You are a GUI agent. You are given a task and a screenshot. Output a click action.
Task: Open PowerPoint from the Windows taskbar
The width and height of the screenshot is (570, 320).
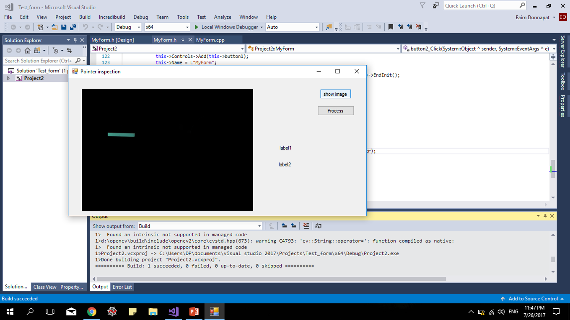point(194,312)
